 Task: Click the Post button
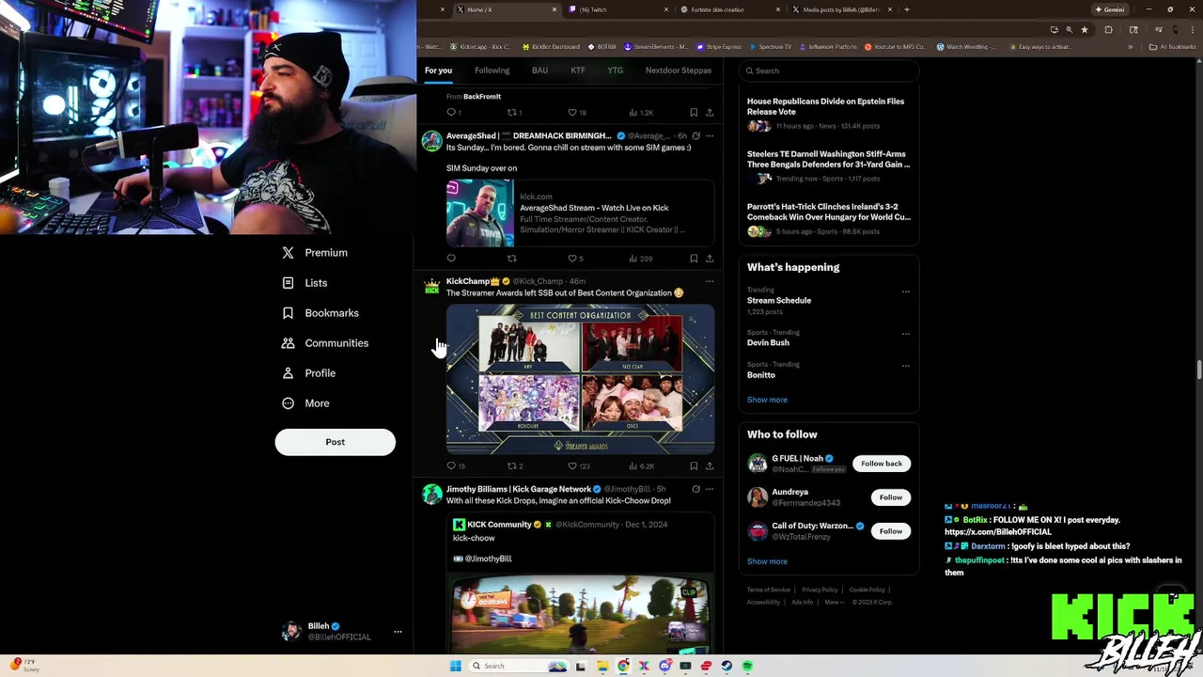pyautogui.click(x=335, y=442)
